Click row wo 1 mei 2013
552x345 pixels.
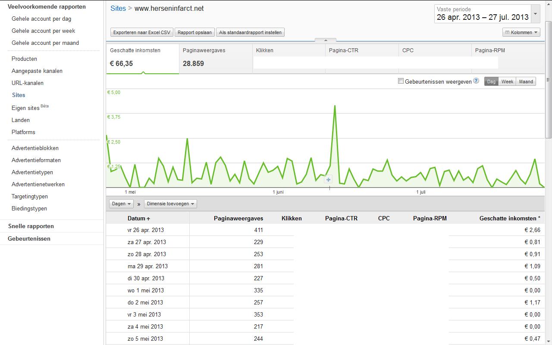[x=326, y=290]
